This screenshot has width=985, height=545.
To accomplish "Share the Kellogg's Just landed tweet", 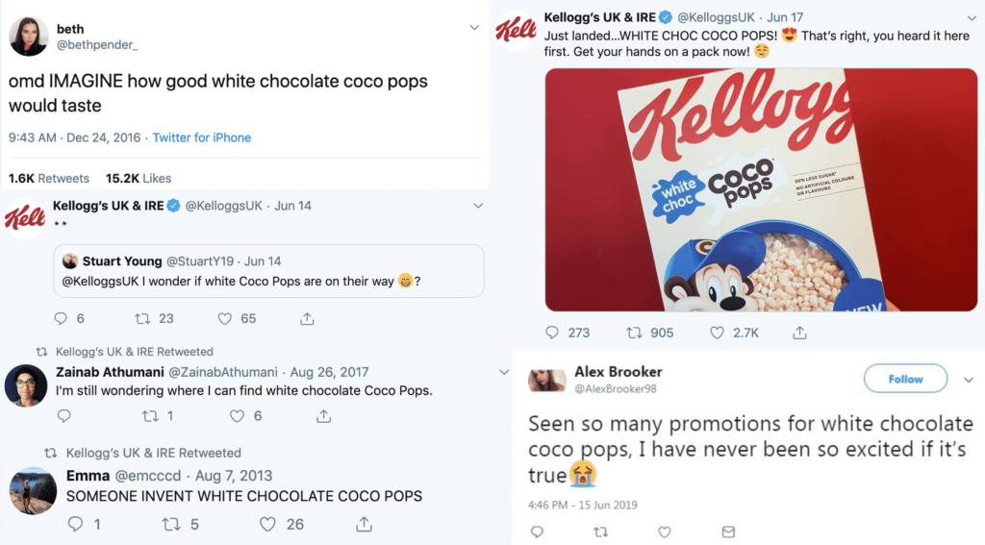I will pos(799,333).
